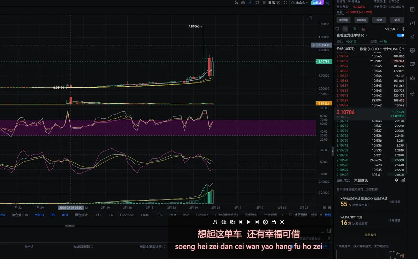The image size is (418, 259).
Task: Close the desktop lyrics overlay
Action: click(282, 222)
